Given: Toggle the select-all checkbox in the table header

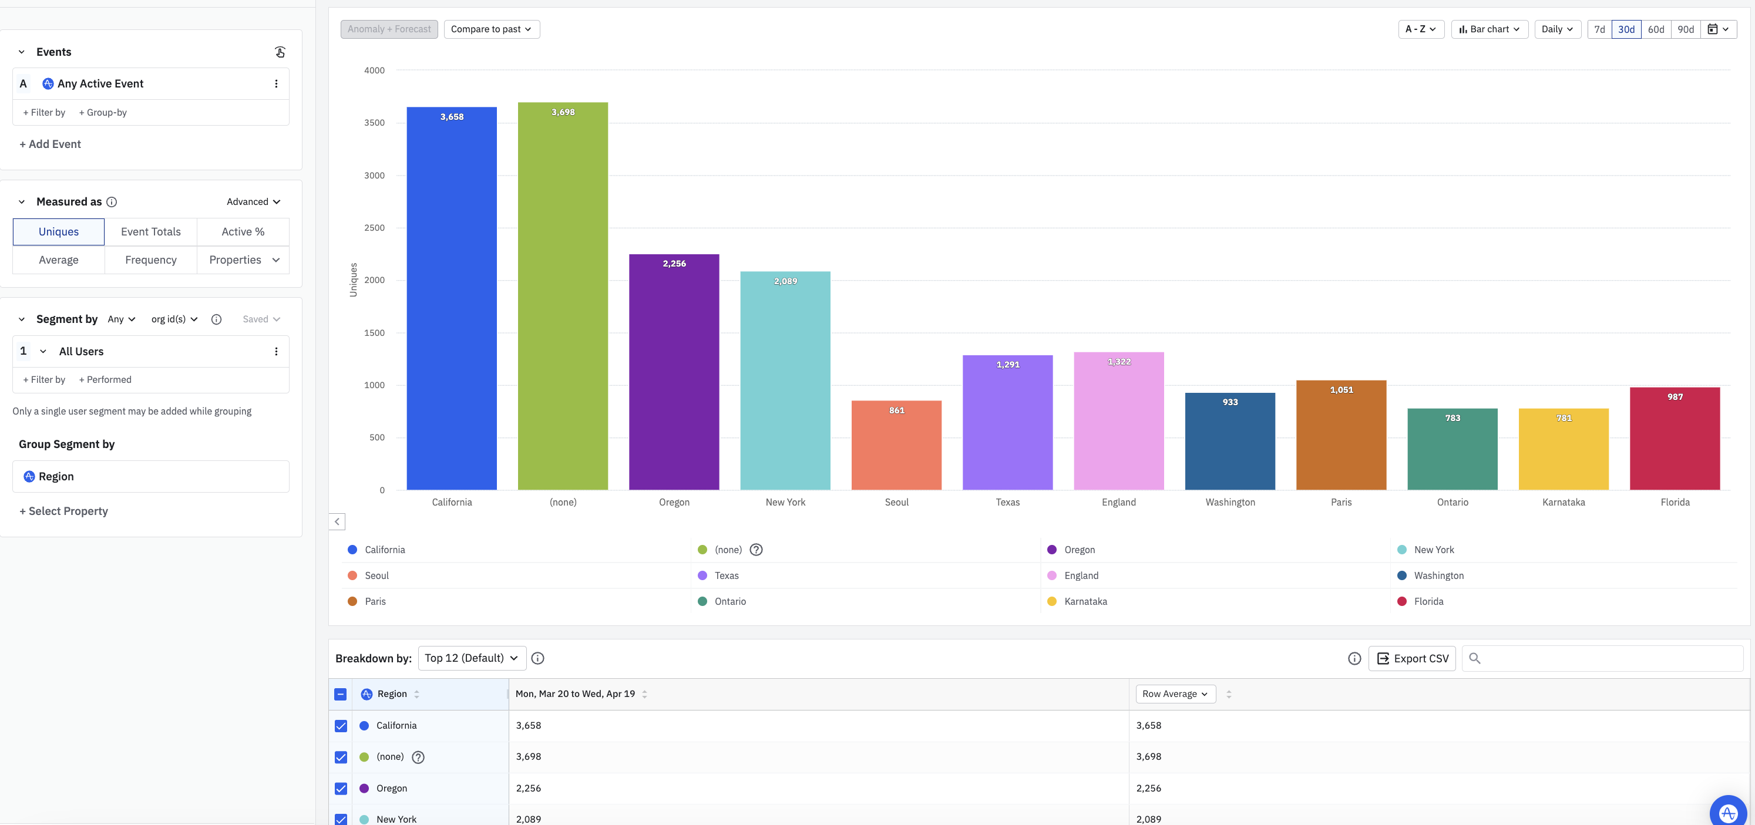Looking at the screenshot, I should pos(341,694).
